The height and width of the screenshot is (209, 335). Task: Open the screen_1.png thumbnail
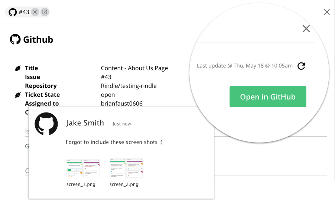point(83,168)
